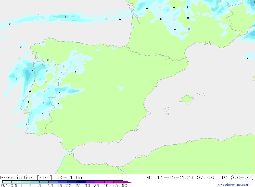Click the '0.1' legend scale label

[4, 185]
